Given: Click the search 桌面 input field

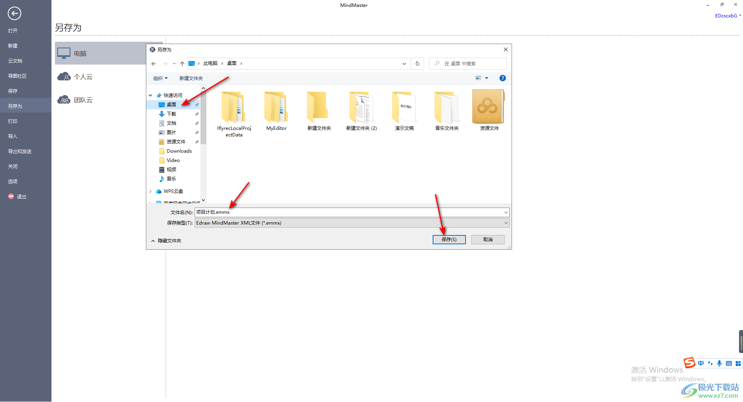Looking at the screenshot, I should 467,64.
